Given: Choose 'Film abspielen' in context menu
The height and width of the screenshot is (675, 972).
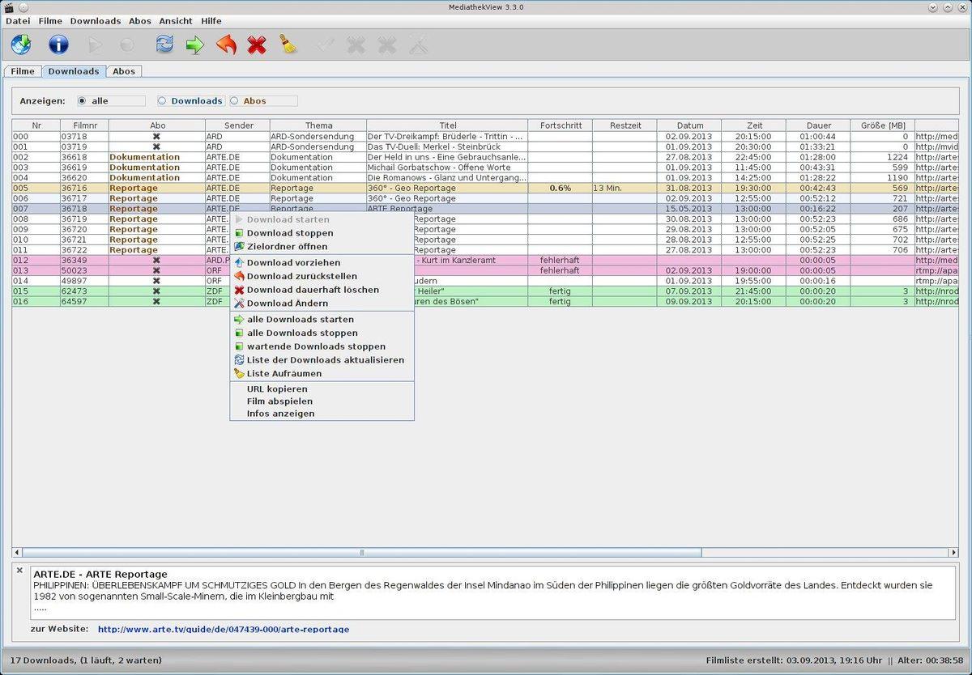Looking at the screenshot, I should coord(322,401).
